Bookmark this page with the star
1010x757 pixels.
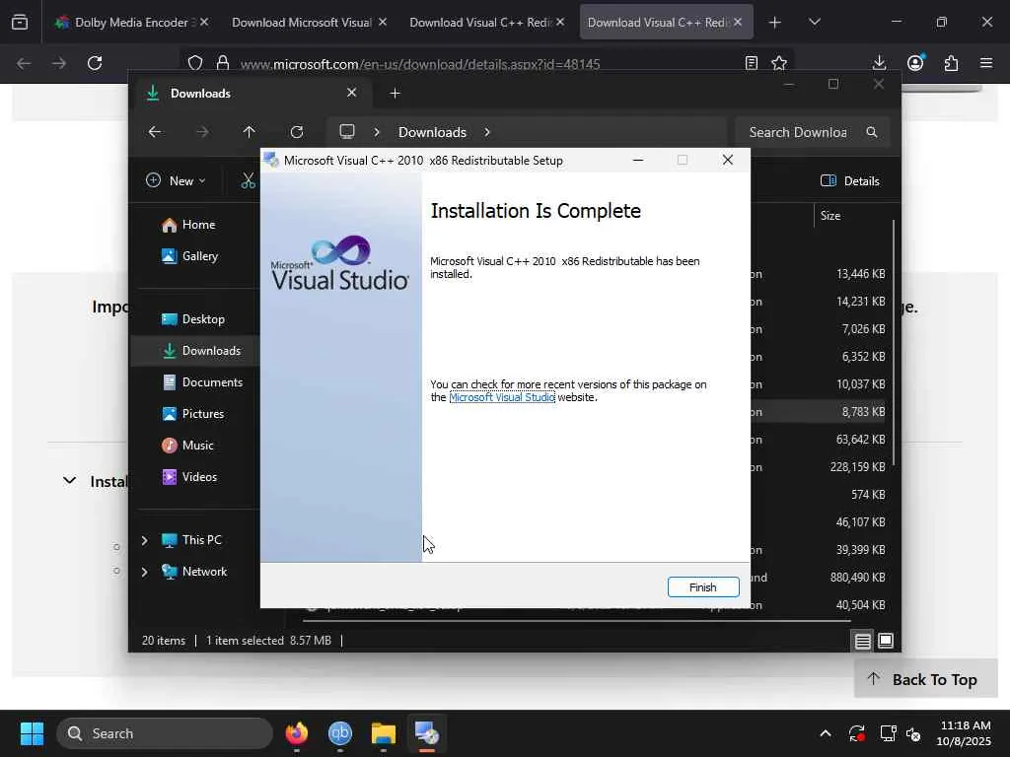pos(779,63)
